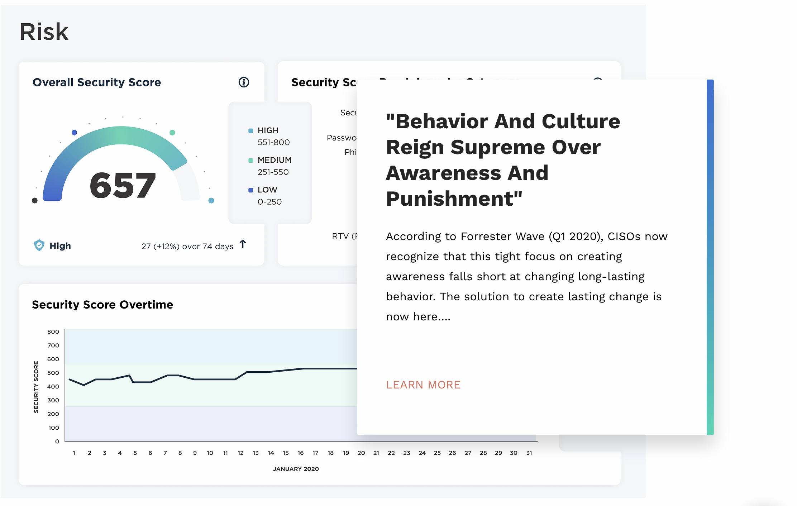Click the LOW legend dark blue square
Screen dimensions: 797x506
tap(250, 190)
